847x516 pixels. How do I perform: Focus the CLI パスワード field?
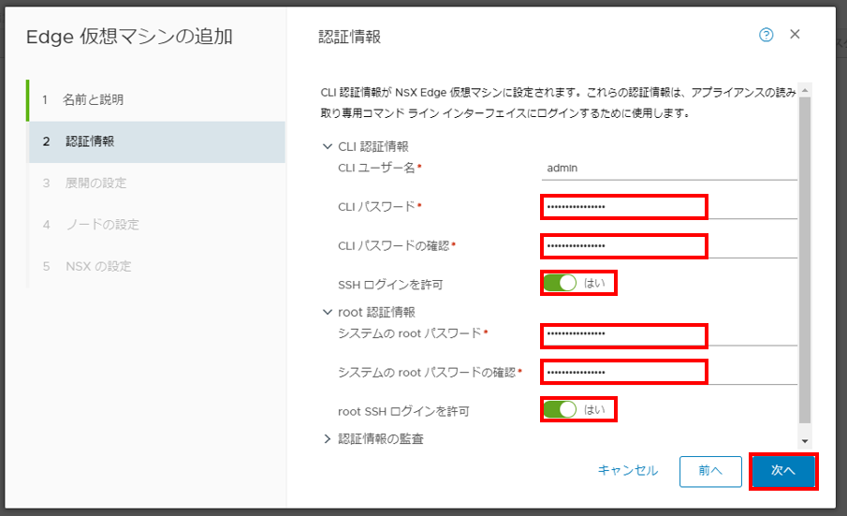pyautogui.click(x=669, y=208)
